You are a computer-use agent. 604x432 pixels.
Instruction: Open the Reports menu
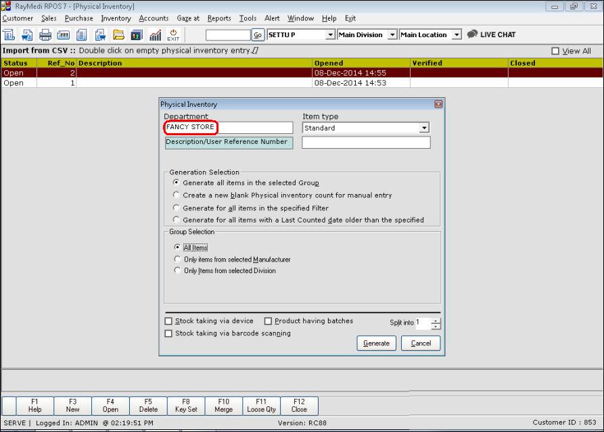218,18
